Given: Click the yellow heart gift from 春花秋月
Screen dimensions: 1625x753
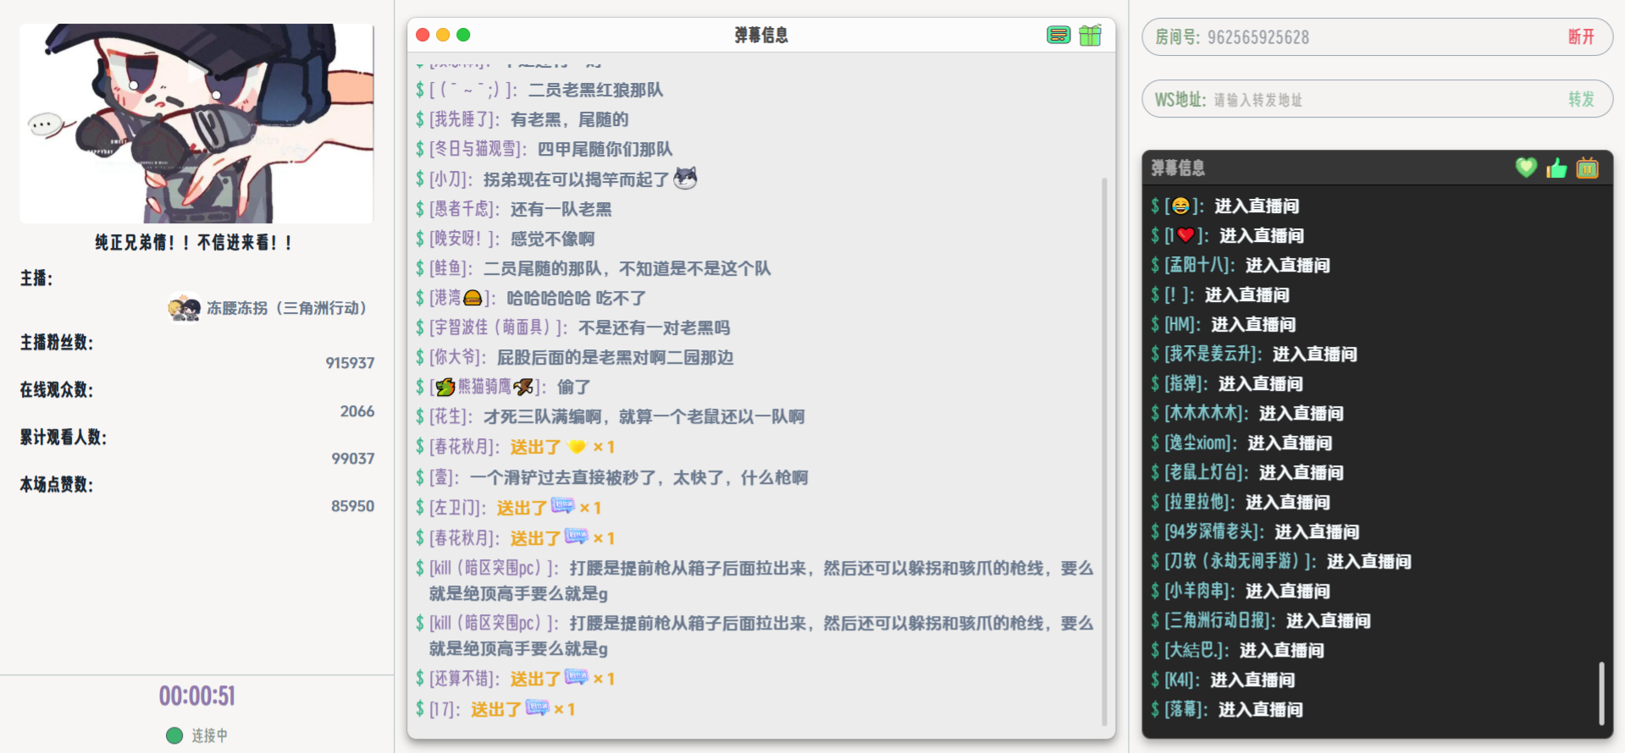Looking at the screenshot, I should (x=577, y=447).
